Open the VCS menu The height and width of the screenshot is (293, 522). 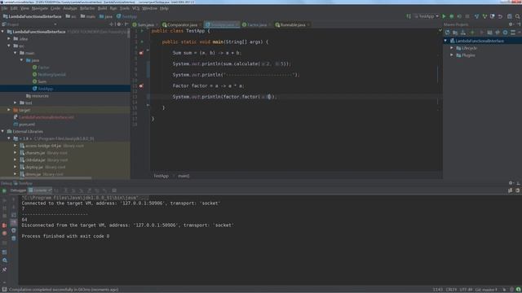[136, 8]
